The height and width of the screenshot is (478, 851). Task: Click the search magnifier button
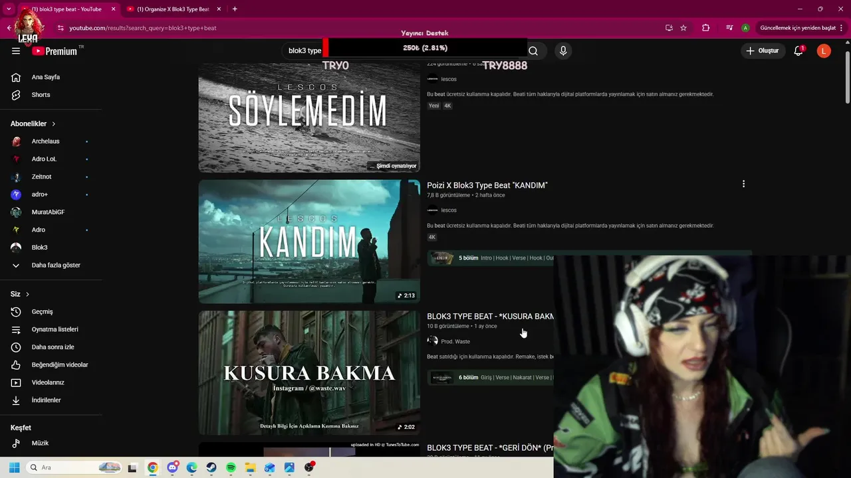(533, 50)
